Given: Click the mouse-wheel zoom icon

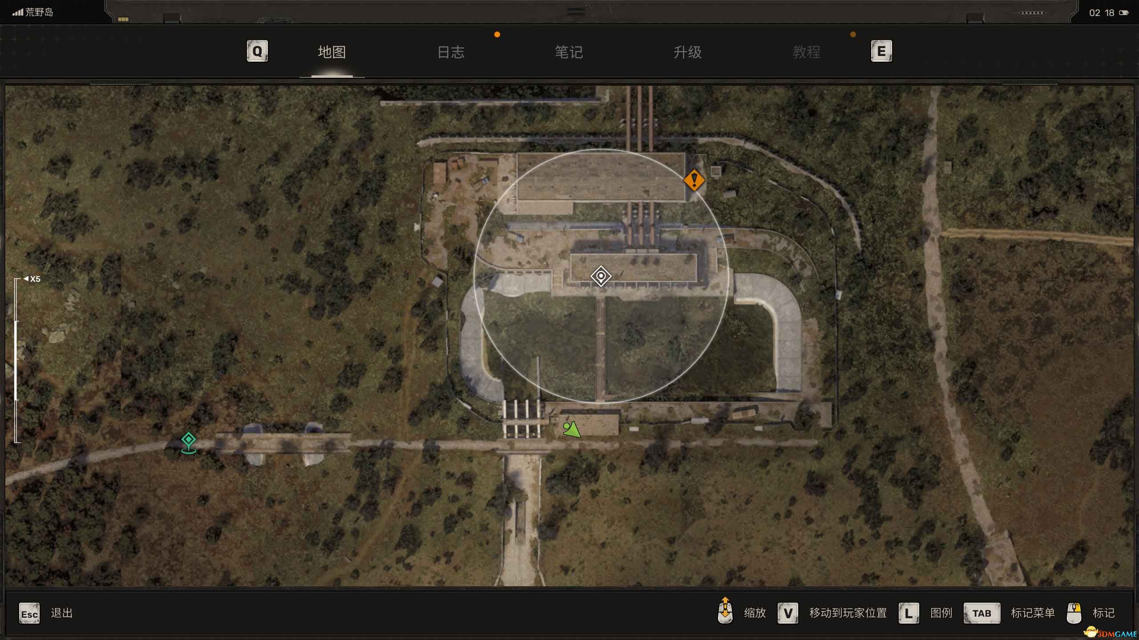Looking at the screenshot, I should [x=725, y=610].
